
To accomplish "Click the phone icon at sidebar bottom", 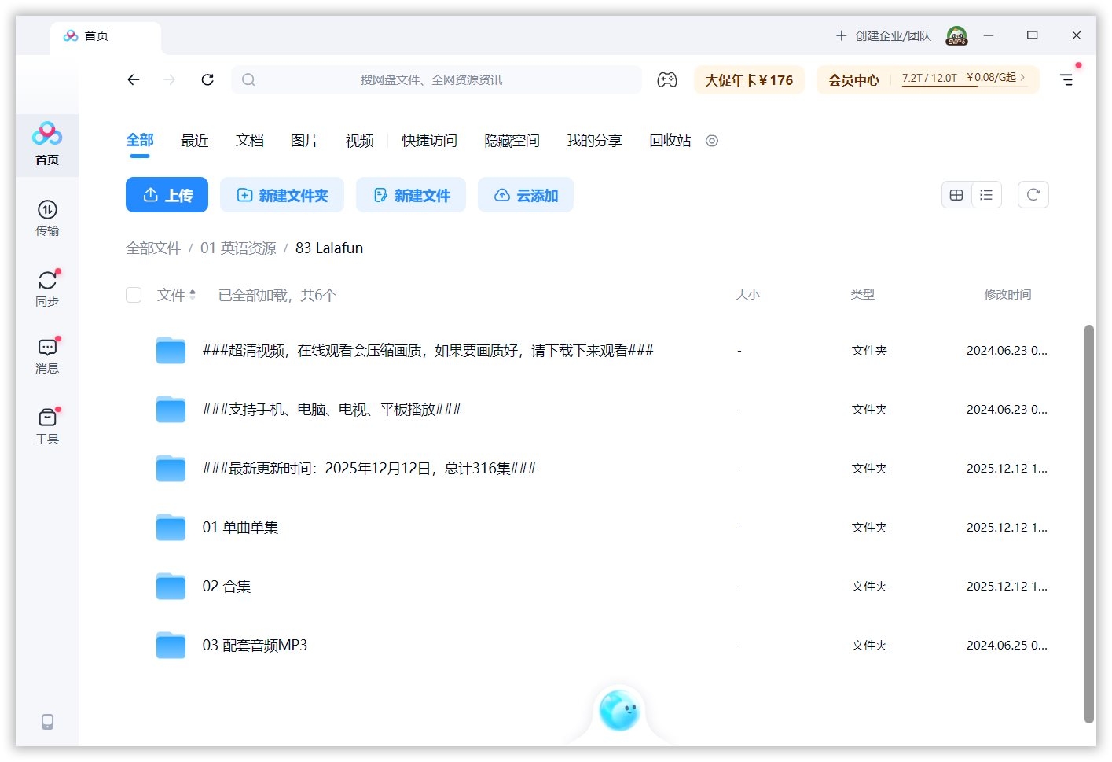I will point(47,721).
